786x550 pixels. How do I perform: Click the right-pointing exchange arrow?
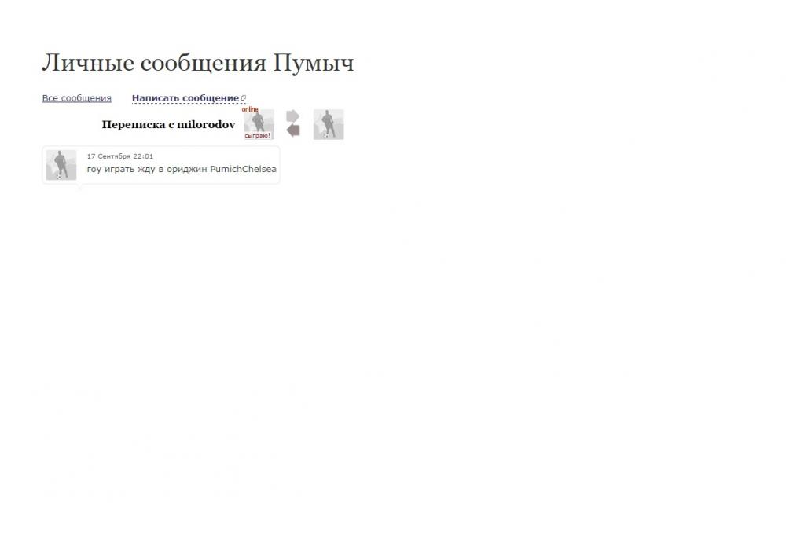292,116
